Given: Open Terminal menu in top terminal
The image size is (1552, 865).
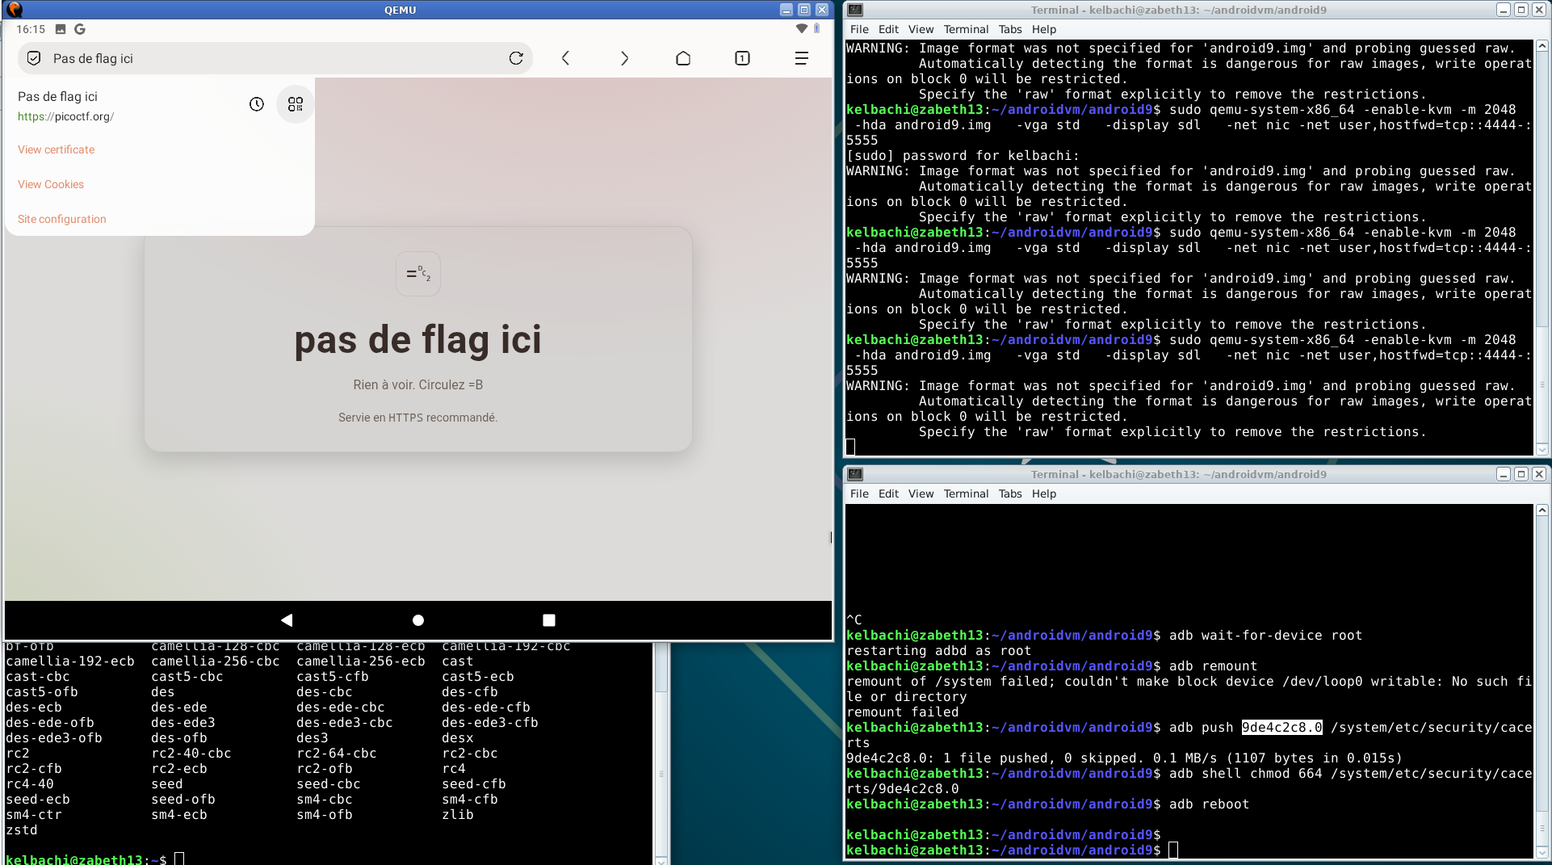Looking at the screenshot, I should click(x=966, y=29).
